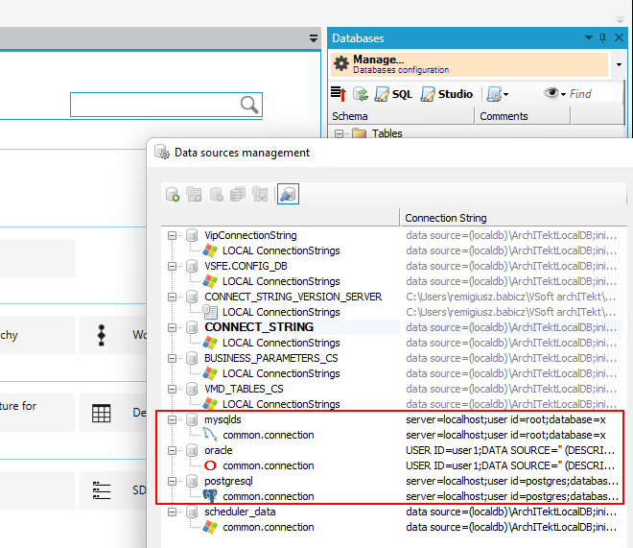Pin the Databases panel
This screenshot has height=548, width=633.
click(602, 38)
